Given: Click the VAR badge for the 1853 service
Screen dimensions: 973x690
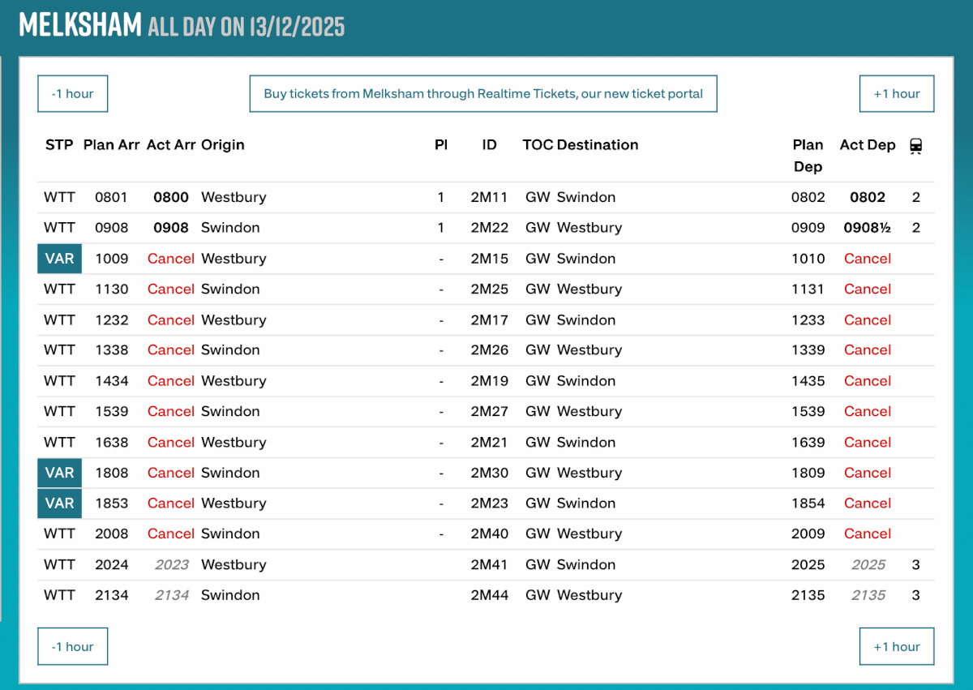Looking at the screenshot, I should [x=59, y=504].
